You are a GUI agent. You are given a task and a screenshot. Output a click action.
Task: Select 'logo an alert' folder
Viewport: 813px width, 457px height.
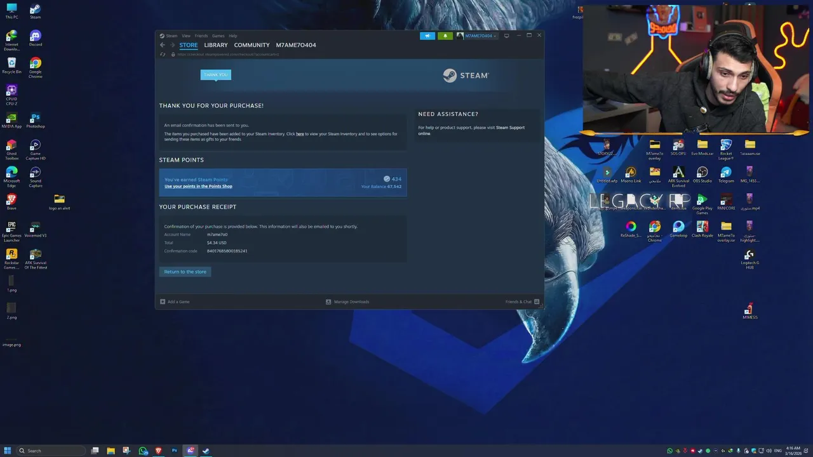[x=60, y=202]
